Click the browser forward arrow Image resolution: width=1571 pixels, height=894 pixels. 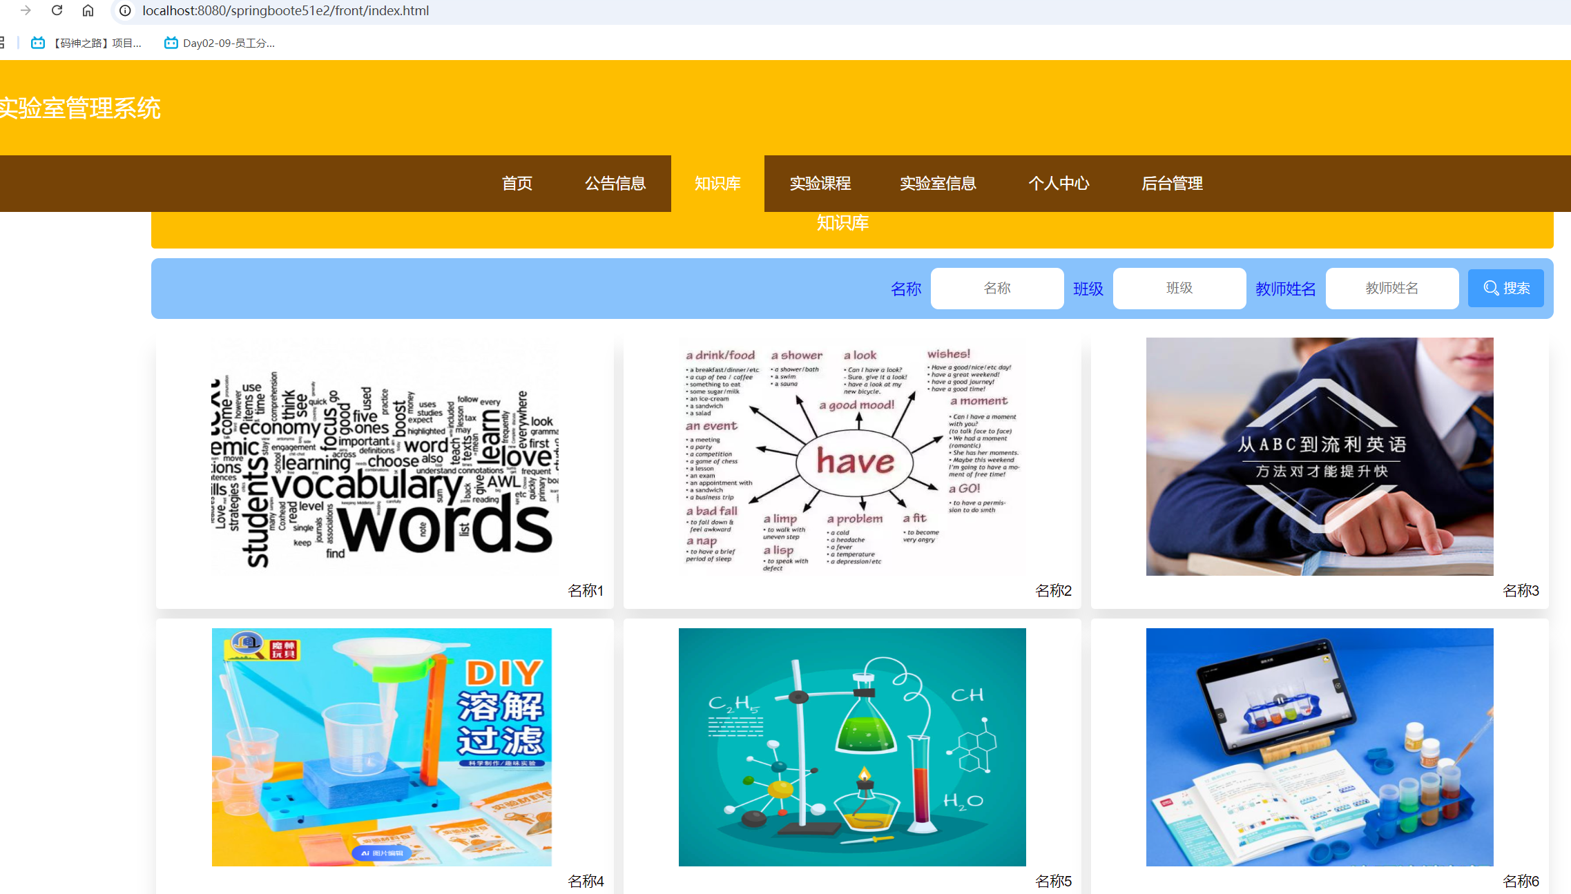(x=26, y=10)
